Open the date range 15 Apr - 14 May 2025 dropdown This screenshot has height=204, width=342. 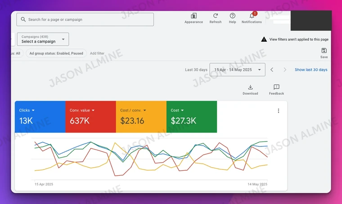click(x=237, y=70)
